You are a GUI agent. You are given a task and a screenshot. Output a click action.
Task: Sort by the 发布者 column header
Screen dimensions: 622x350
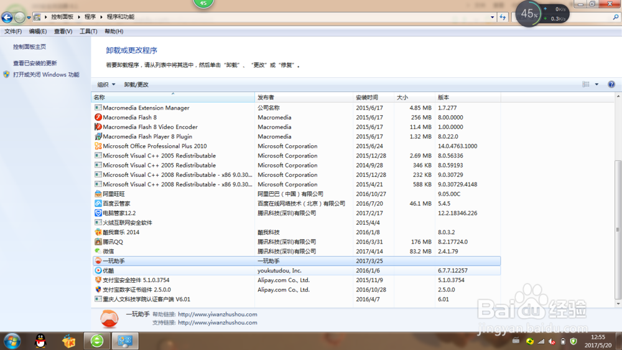pos(304,97)
